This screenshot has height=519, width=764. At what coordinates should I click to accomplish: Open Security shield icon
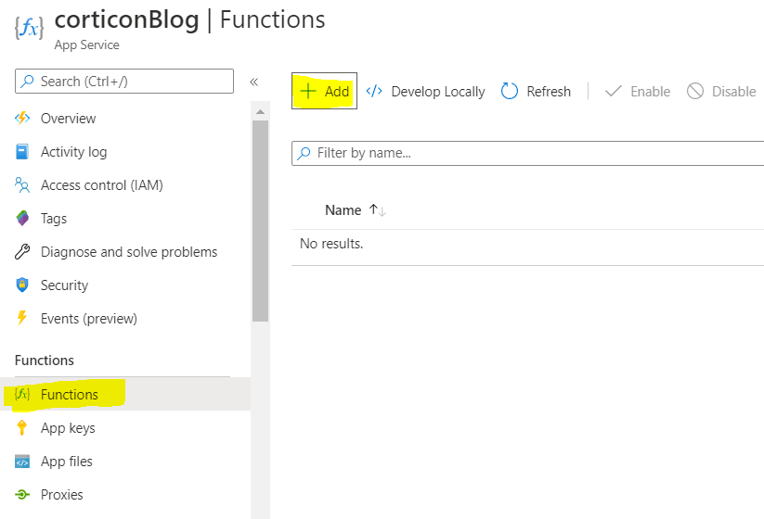(x=23, y=285)
